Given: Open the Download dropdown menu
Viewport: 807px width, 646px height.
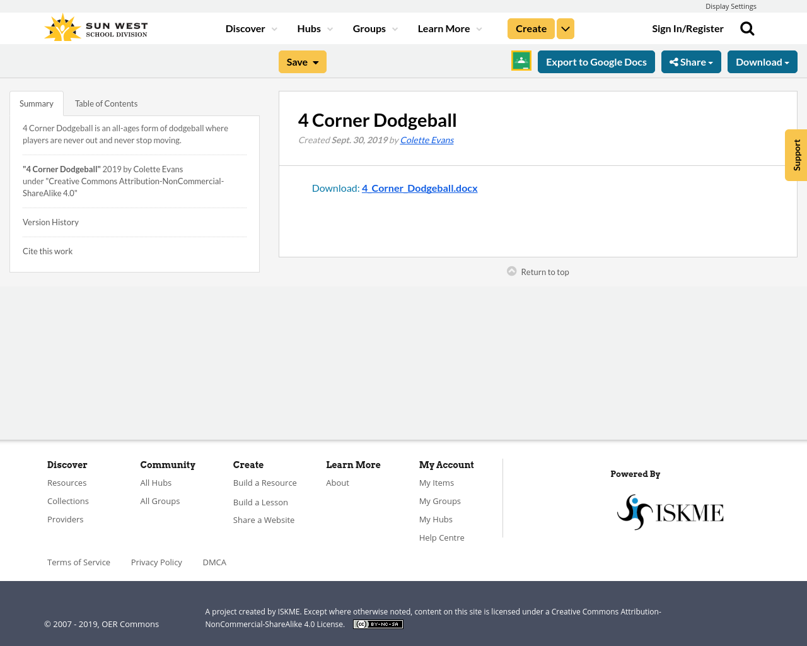Looking at the screenshot, I should click(762, 61).
